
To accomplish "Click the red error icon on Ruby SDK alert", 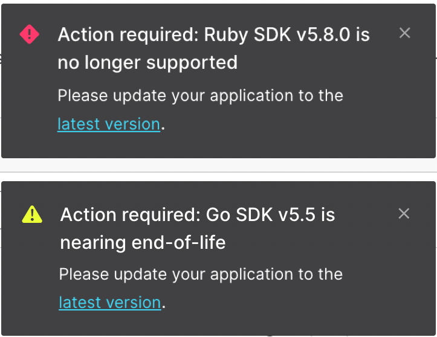I will [x=30, y=34].
